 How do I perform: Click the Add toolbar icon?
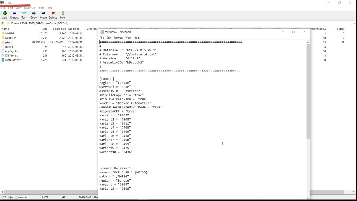coord(5,13)
